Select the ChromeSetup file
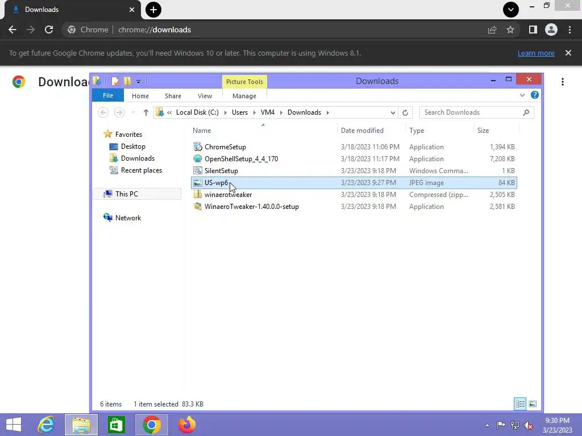 pyautogui.click(x=354, y=147)
